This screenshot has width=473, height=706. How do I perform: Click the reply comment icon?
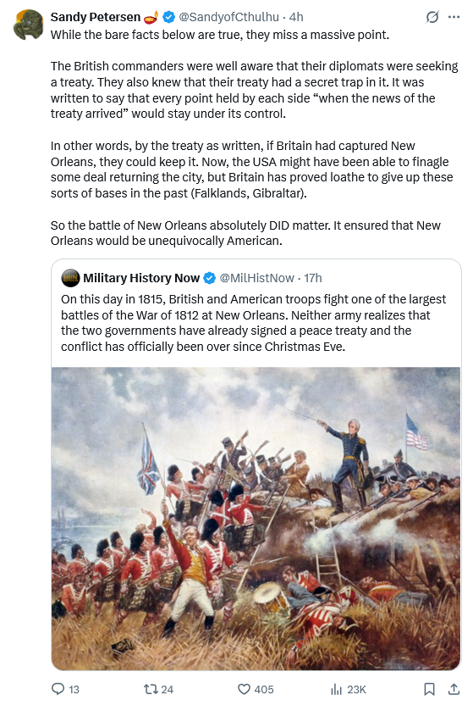click(58, 689)
